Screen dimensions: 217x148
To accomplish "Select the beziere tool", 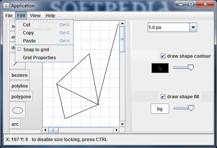I will tap(20, 75).
